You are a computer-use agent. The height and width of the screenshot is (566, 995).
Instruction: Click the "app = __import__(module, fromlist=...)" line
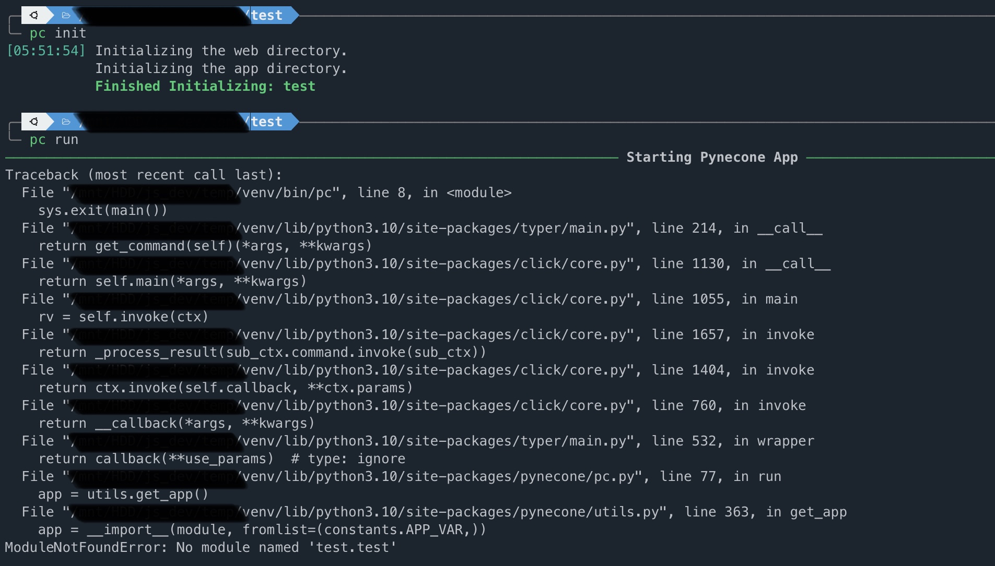tap(262, 529)
